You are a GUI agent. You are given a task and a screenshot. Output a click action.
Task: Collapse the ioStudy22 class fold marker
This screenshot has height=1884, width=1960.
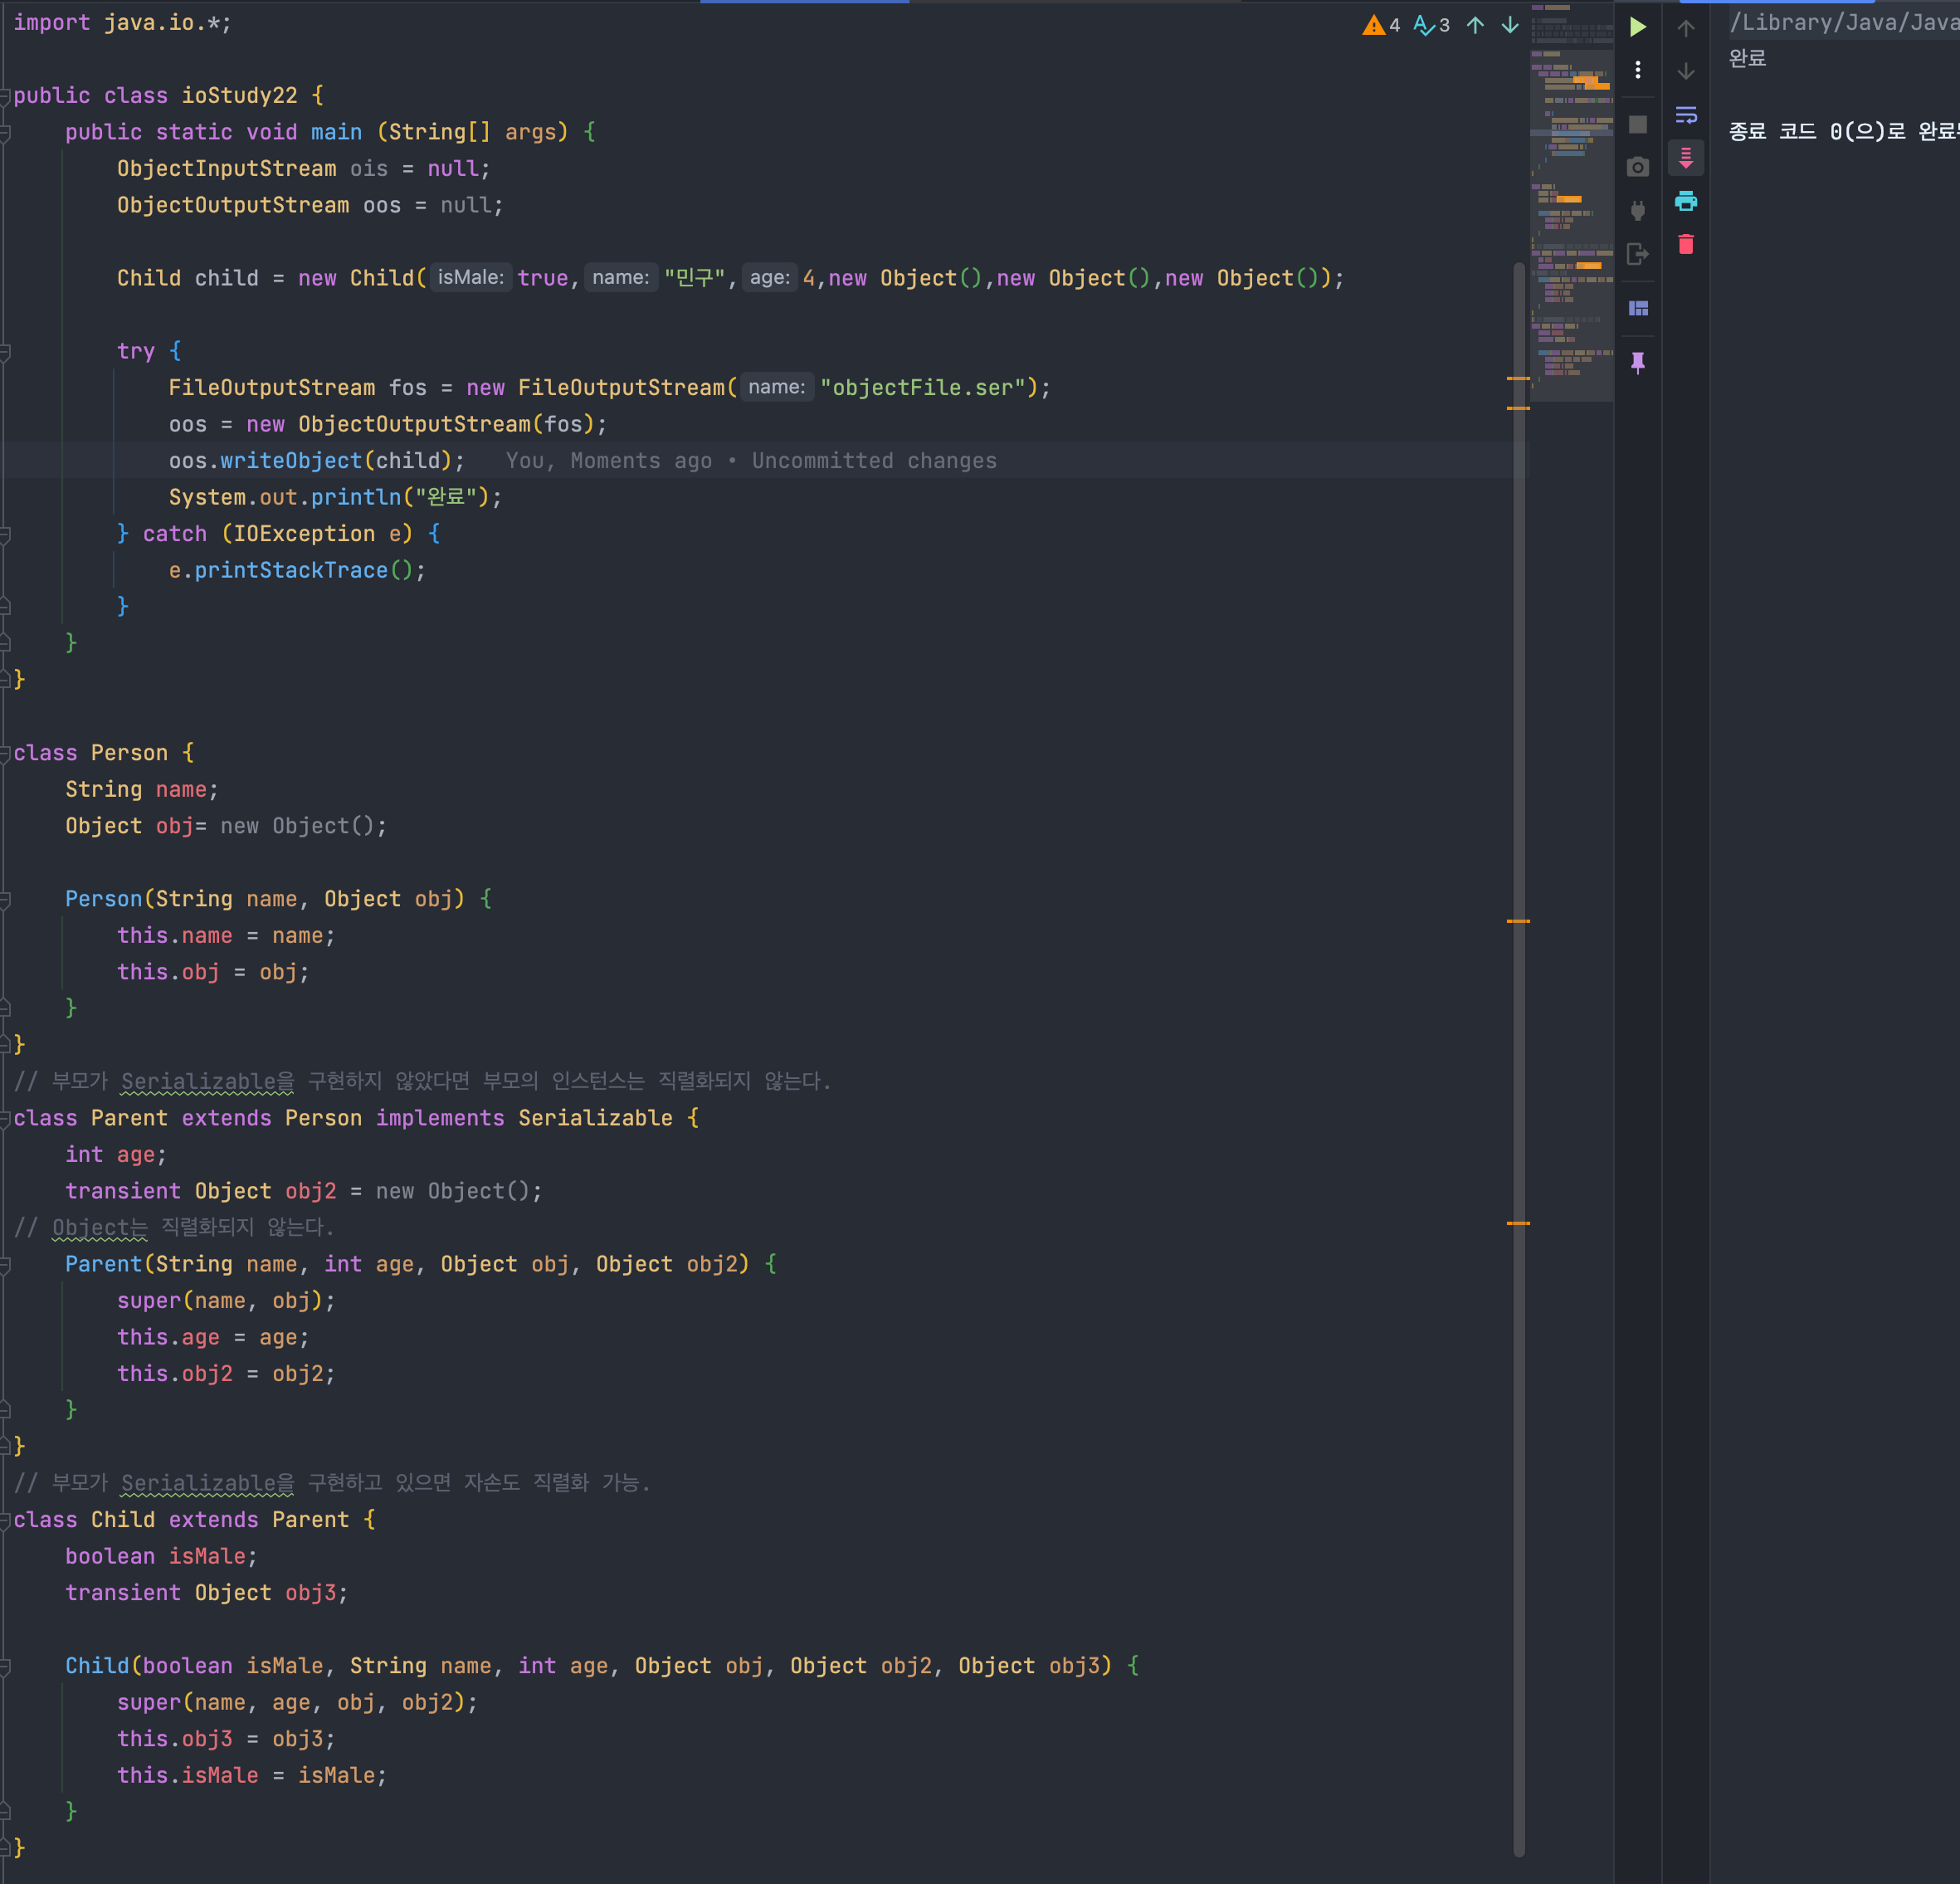click(x=5, y=96)
